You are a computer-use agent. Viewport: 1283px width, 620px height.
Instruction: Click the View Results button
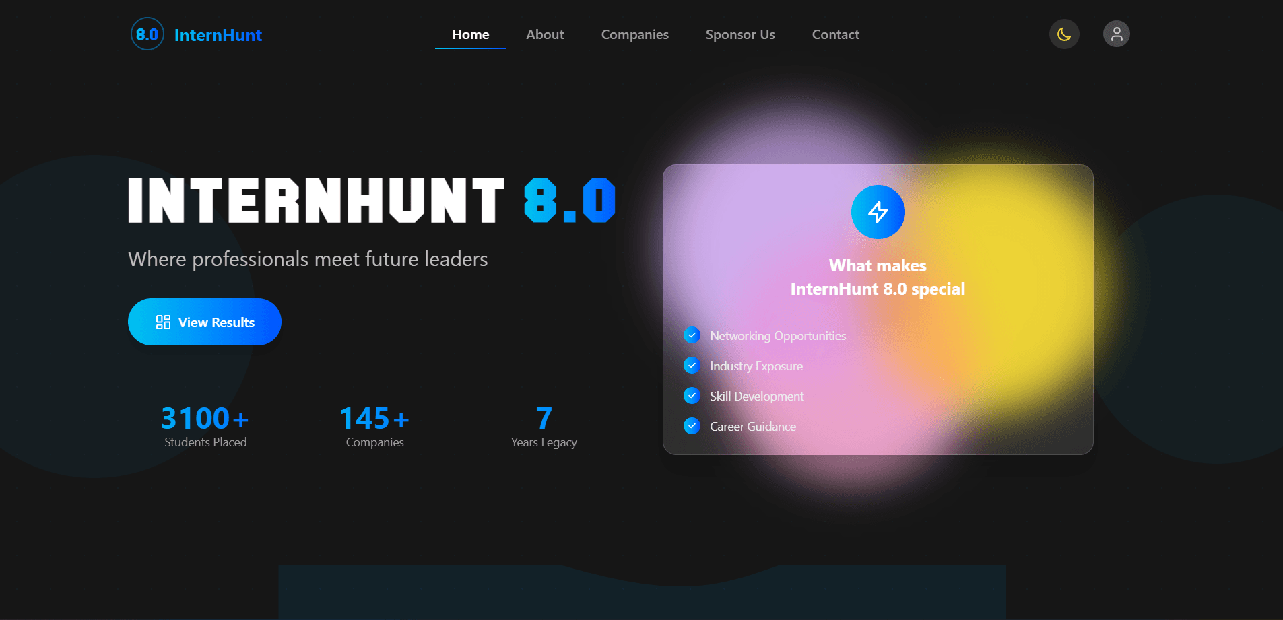205,322
